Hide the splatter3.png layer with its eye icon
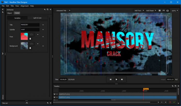The height and width of the screenshot is (106, 181). point(55,94)
